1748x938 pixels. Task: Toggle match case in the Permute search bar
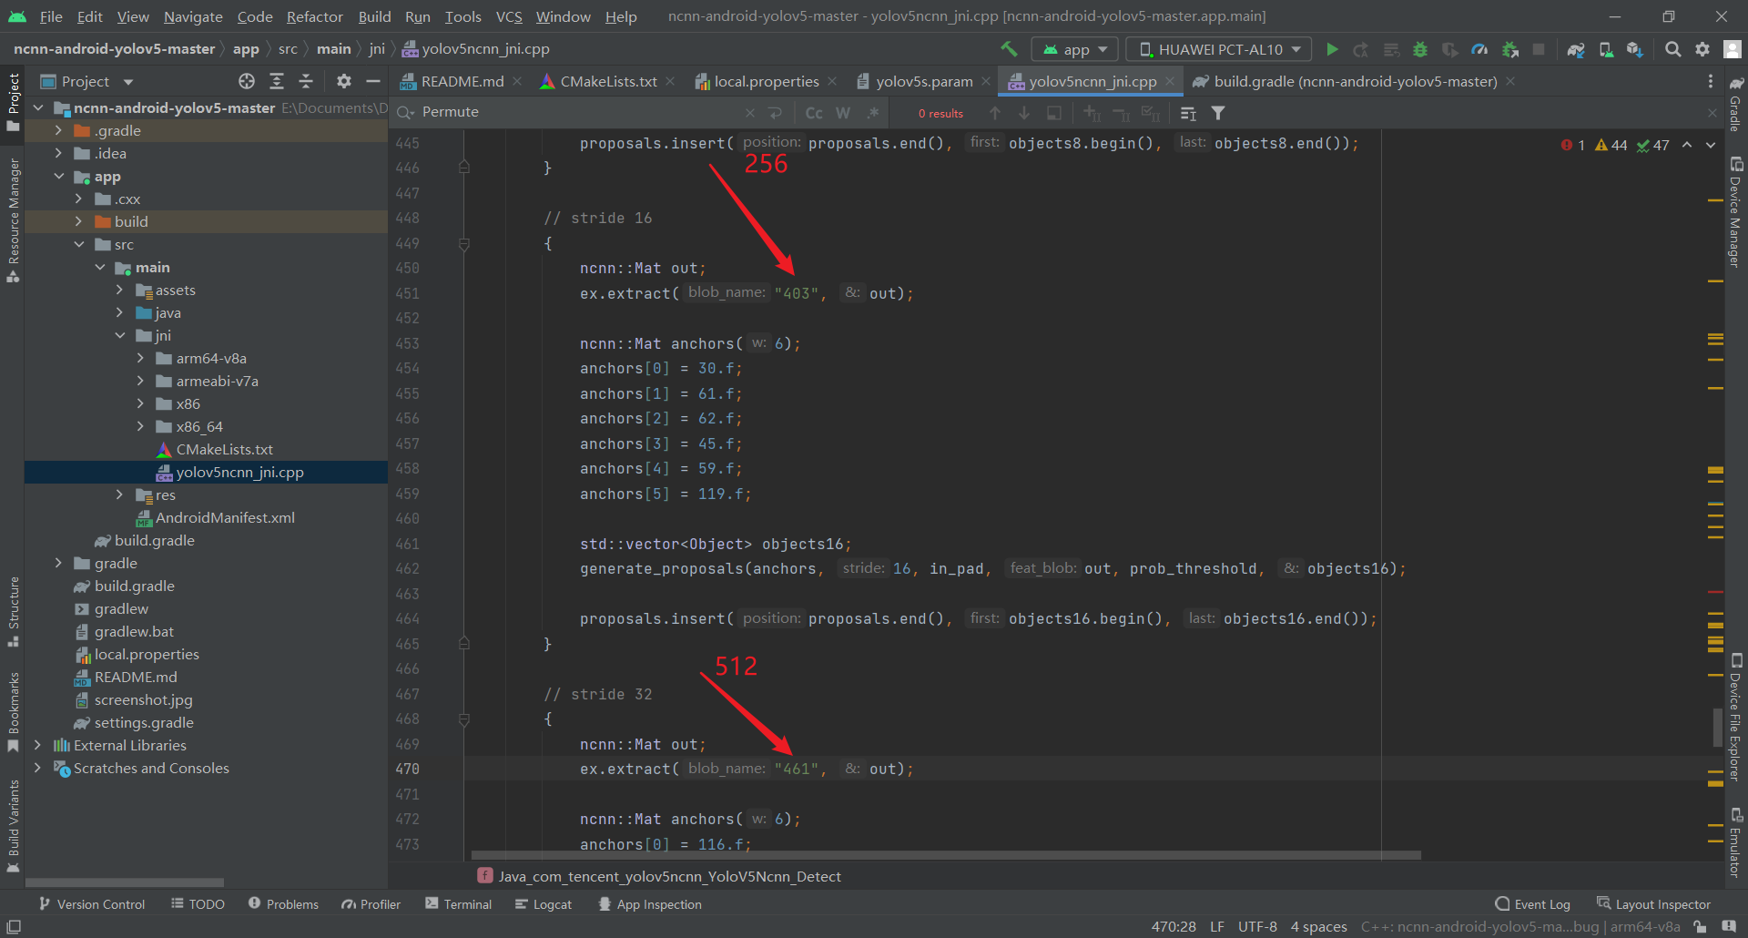[x=812, y=112]
